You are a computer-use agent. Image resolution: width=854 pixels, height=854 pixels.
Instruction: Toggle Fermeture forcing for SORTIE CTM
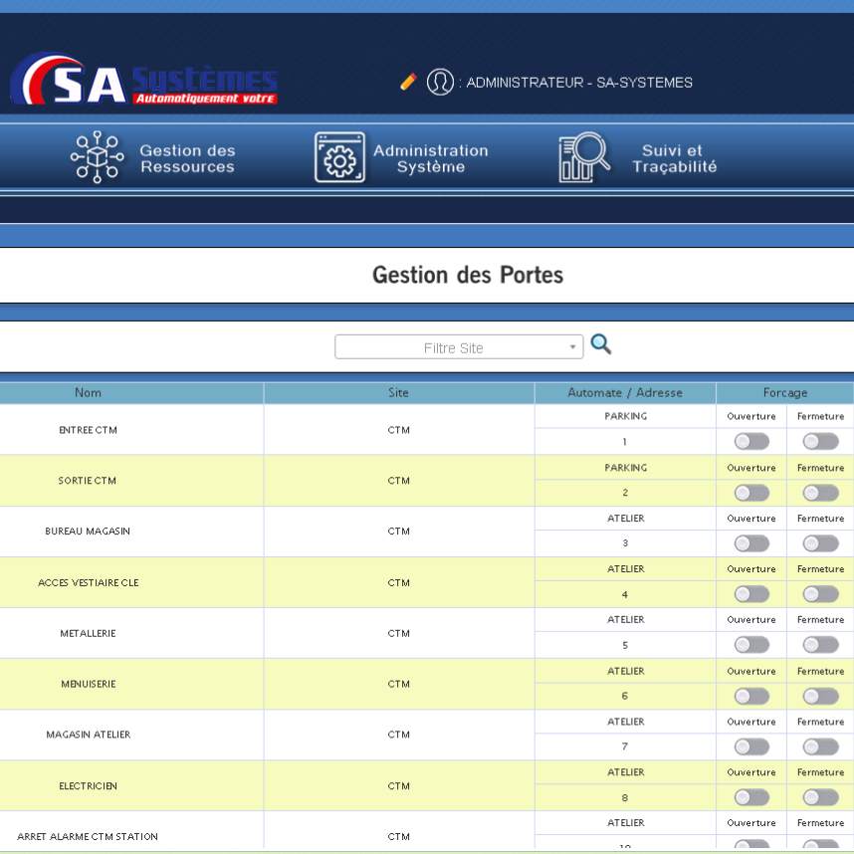tap(821, 493)
